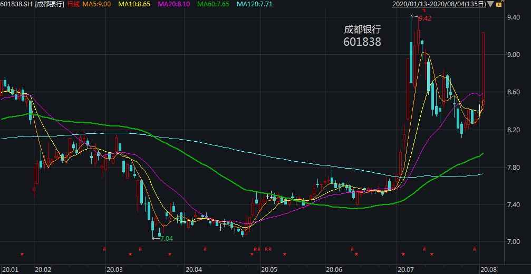This screenshot has height=274, width=531.
Task: Click the MA20:8.10 magenta legend label
Action: pos(176,4)
